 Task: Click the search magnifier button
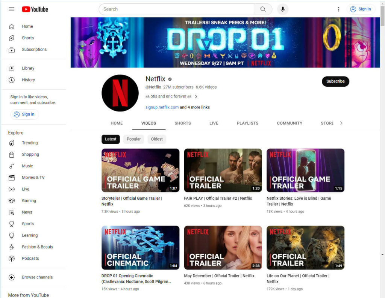pyautogui.click(x=263, y=9)
